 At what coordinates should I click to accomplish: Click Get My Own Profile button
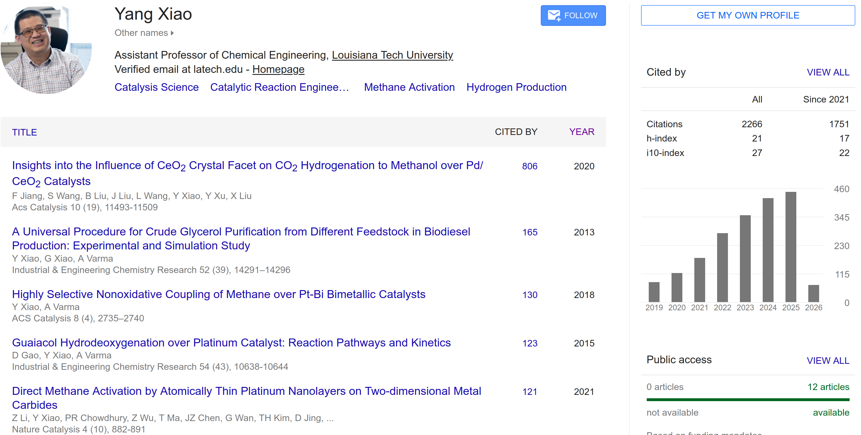click(x=747, y=15)
